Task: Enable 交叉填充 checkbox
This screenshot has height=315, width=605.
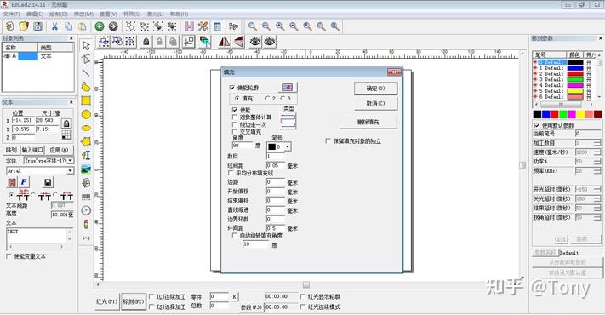Action: (x=235, y=132)
